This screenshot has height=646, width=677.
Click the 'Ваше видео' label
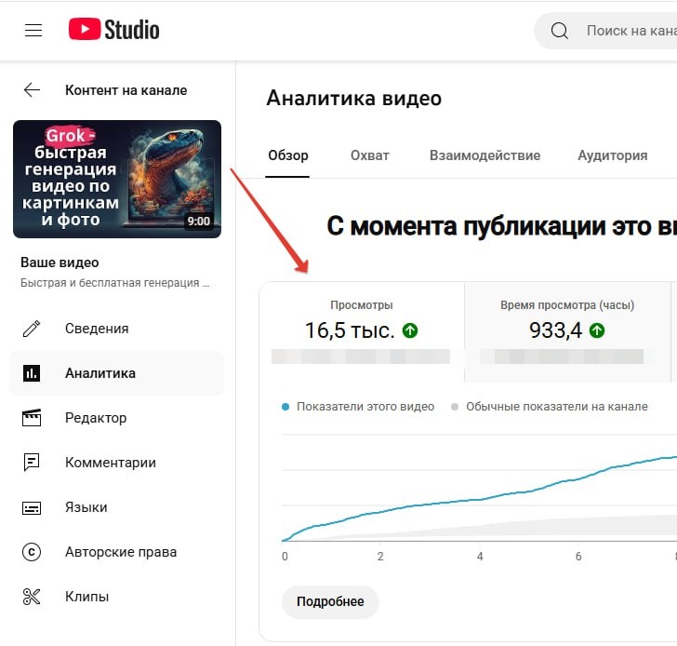(60, 262)
